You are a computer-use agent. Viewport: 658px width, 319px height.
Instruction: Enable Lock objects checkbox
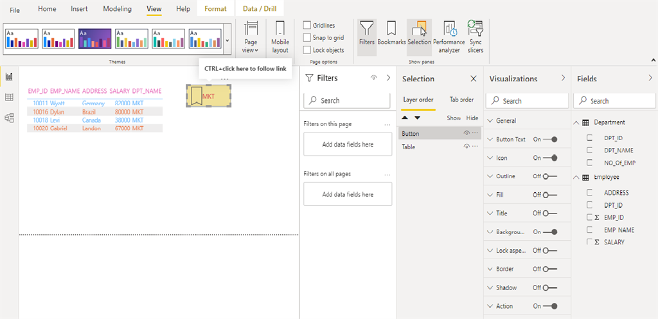[307, 50]
